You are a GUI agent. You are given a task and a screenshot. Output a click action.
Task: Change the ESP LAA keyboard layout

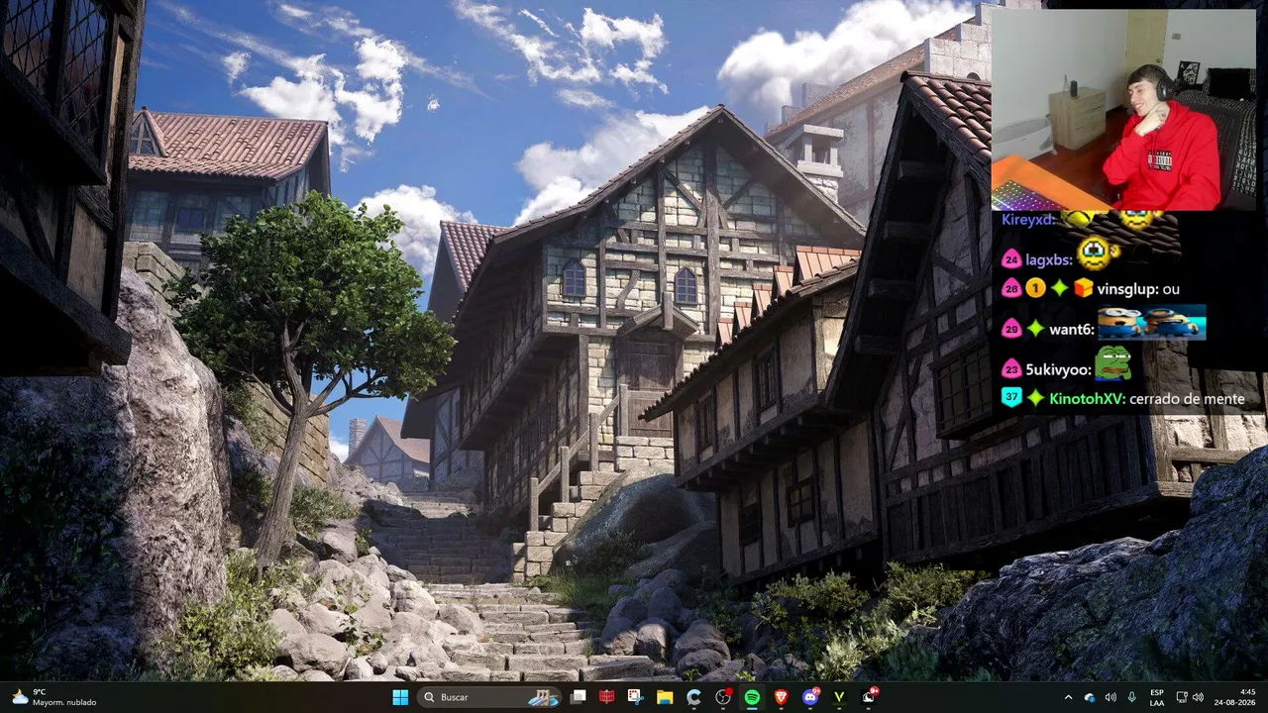(x=1157, y=697)
